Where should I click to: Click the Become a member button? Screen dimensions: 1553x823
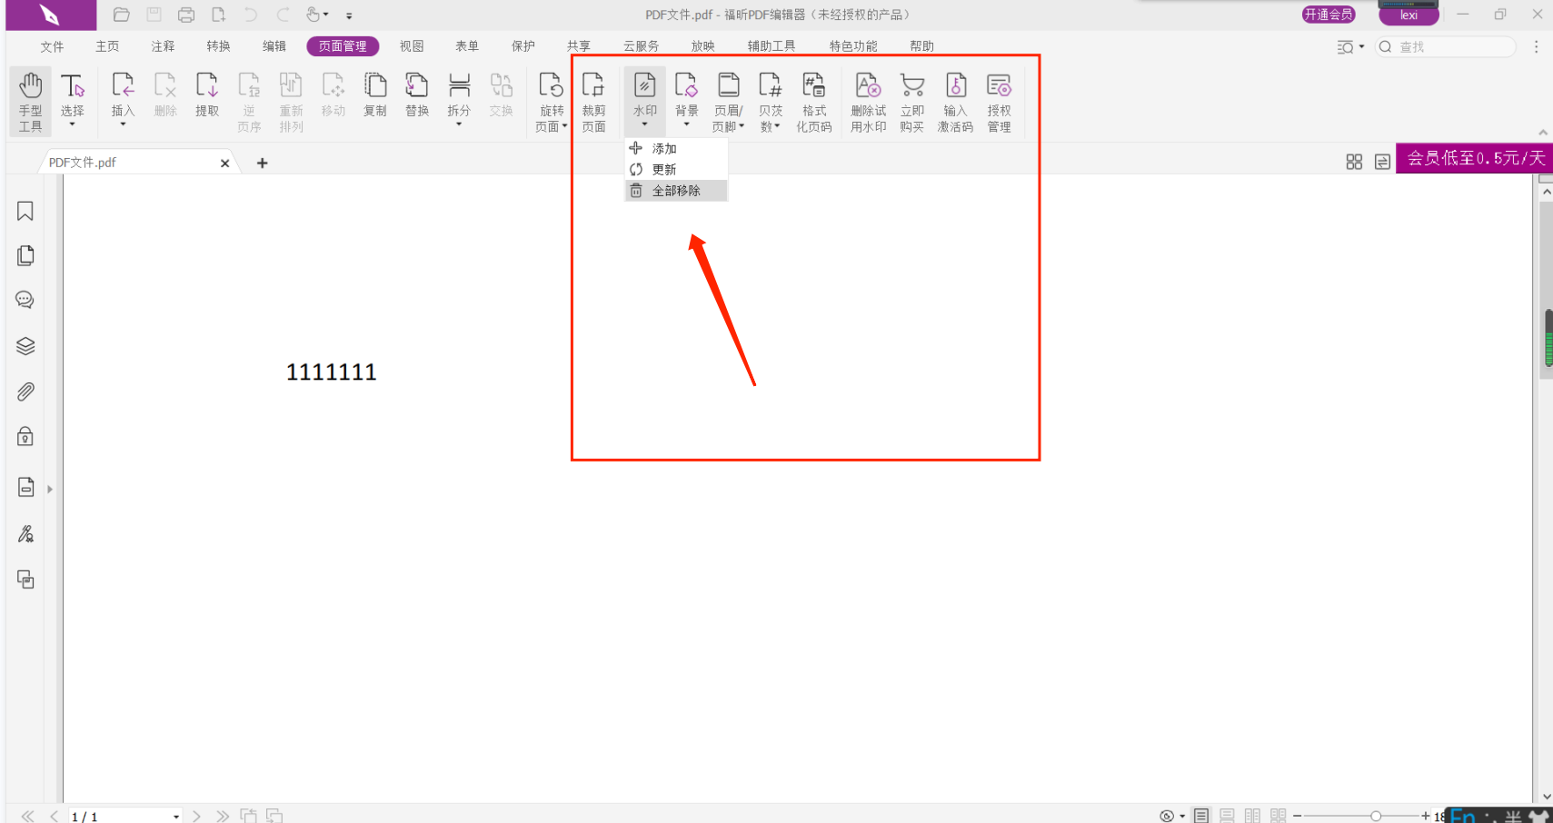(1329, 15)
